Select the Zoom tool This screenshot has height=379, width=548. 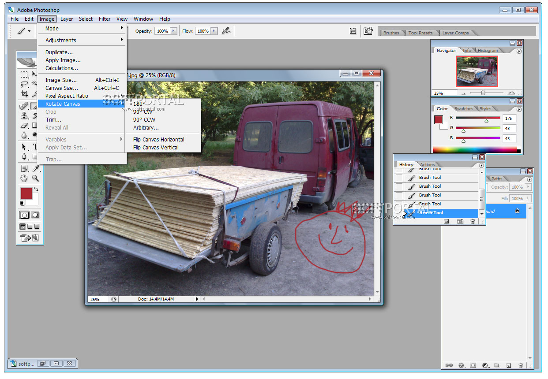35,178
